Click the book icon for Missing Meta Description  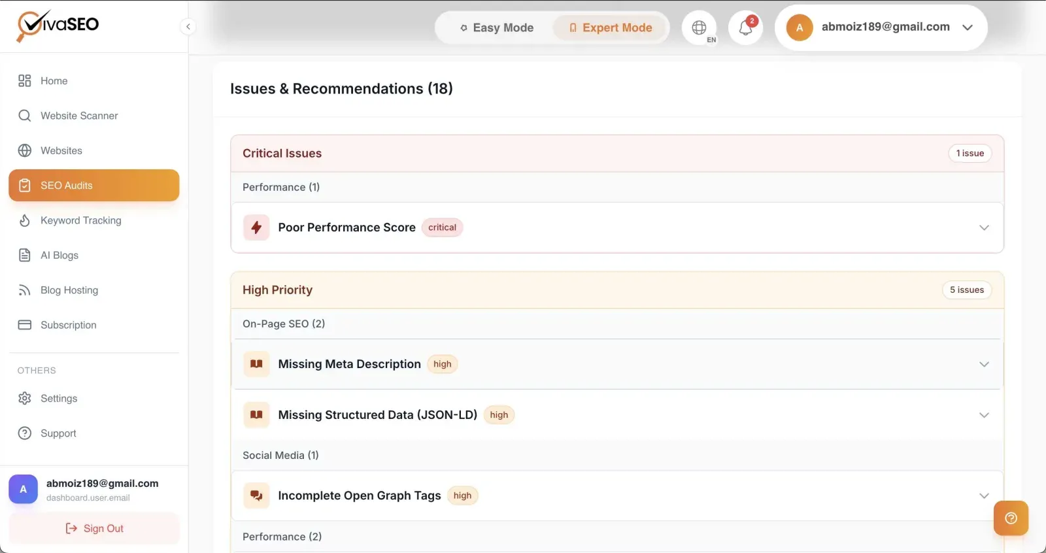(256, 364)
